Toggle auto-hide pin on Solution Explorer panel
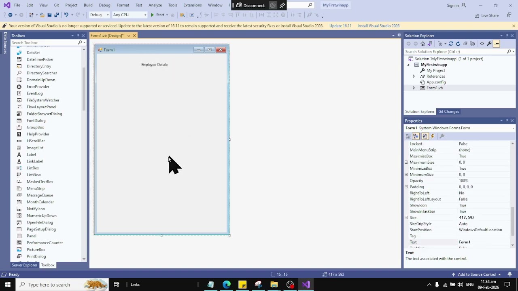The height and width of the screenshot is (291, 518). click(507, 36)
